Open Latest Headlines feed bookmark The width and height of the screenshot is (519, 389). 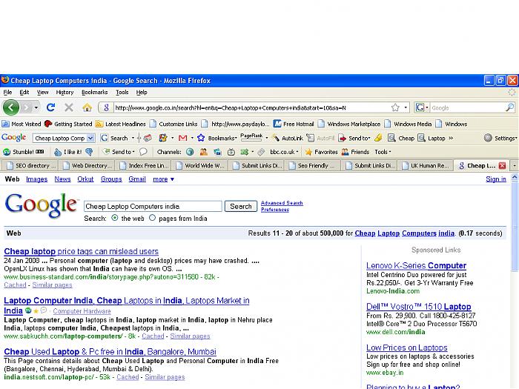120,124
